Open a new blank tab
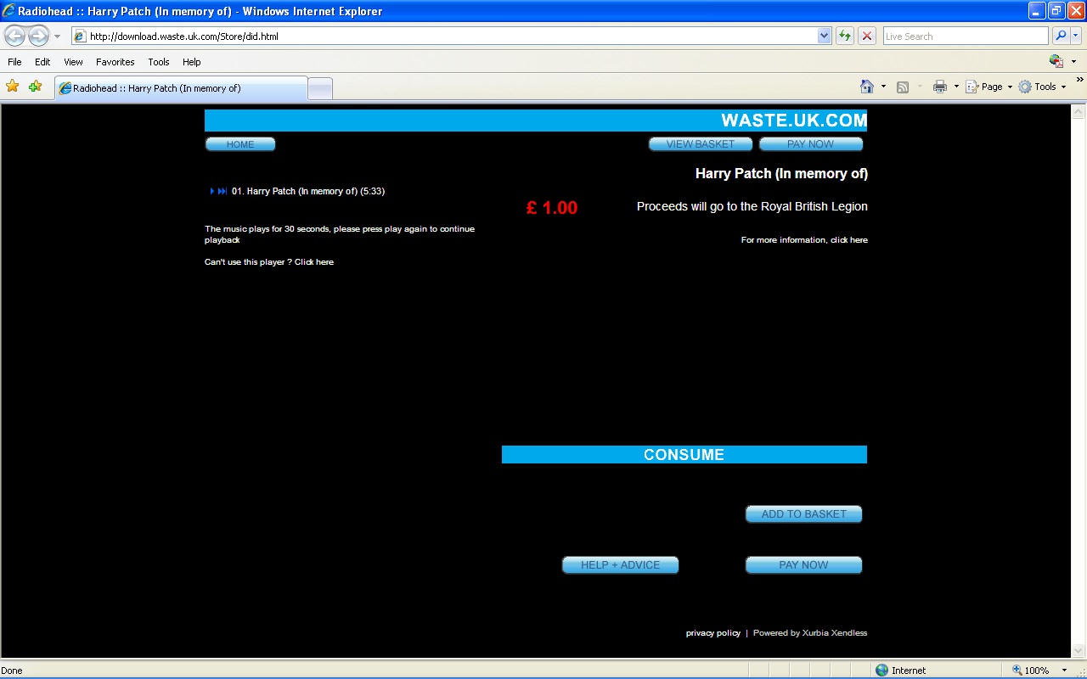The width and height of the screenshot is (1087, 679). (x=320, y=88)
